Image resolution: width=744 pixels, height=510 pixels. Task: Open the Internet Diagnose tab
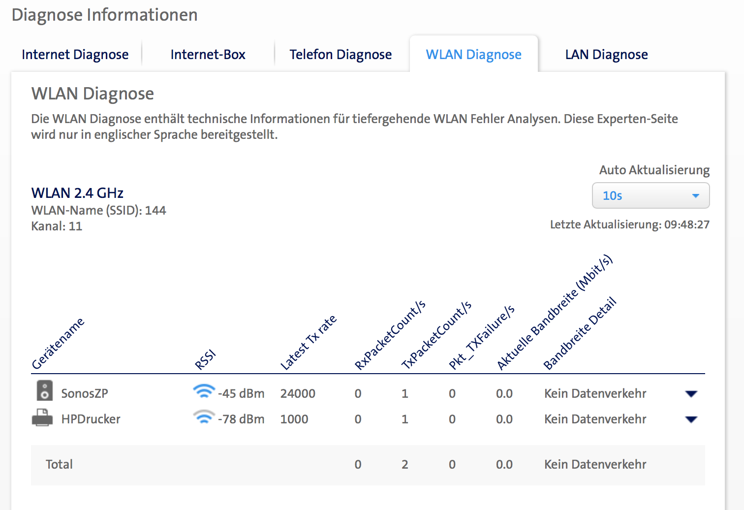(x=75, y=55)
